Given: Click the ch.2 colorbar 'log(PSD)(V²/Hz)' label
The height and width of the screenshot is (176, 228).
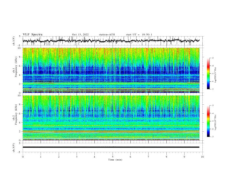Looking at the screenshot, I should (x=216, y=123).
